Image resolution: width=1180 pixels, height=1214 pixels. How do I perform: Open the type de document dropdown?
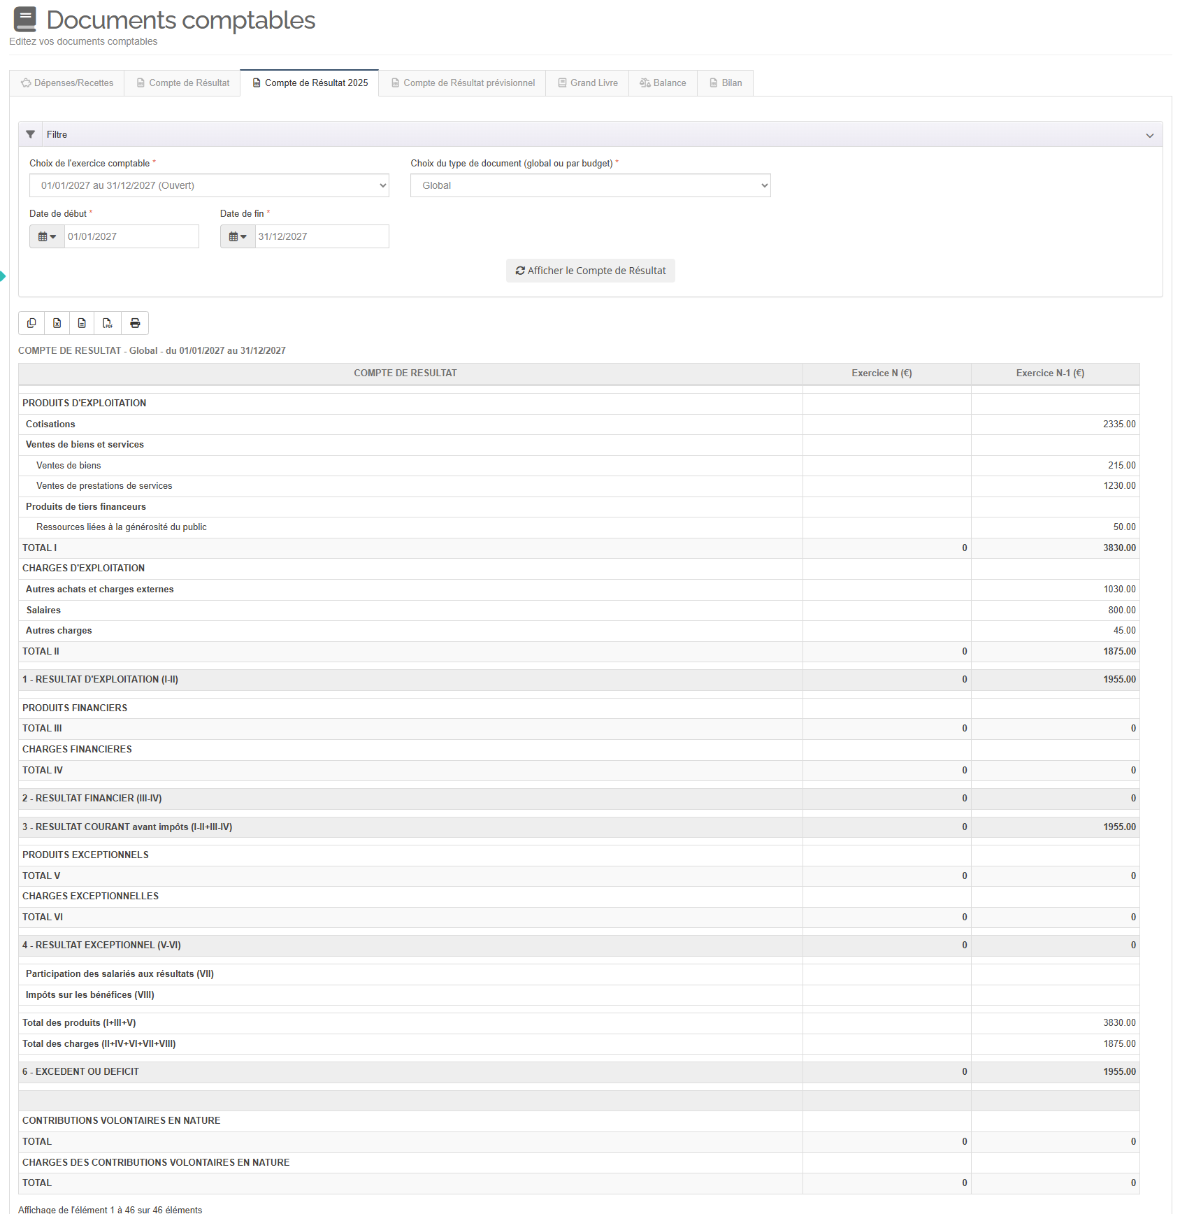pos(590,185)
